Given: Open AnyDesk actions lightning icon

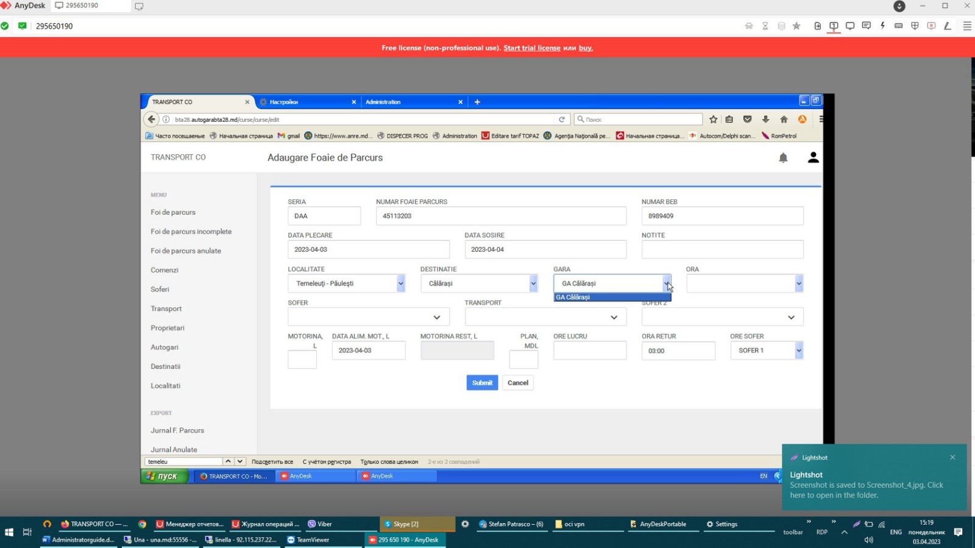Looking at the screenshot, I should point(882,26).
